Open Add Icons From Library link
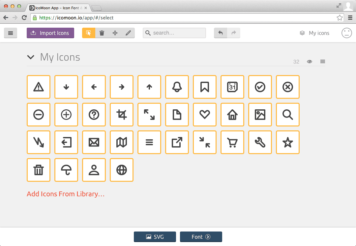356x246 pixels. click(65, 194)
